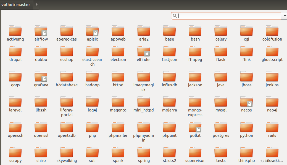Click the "openssh" folder name

[15, 135]
